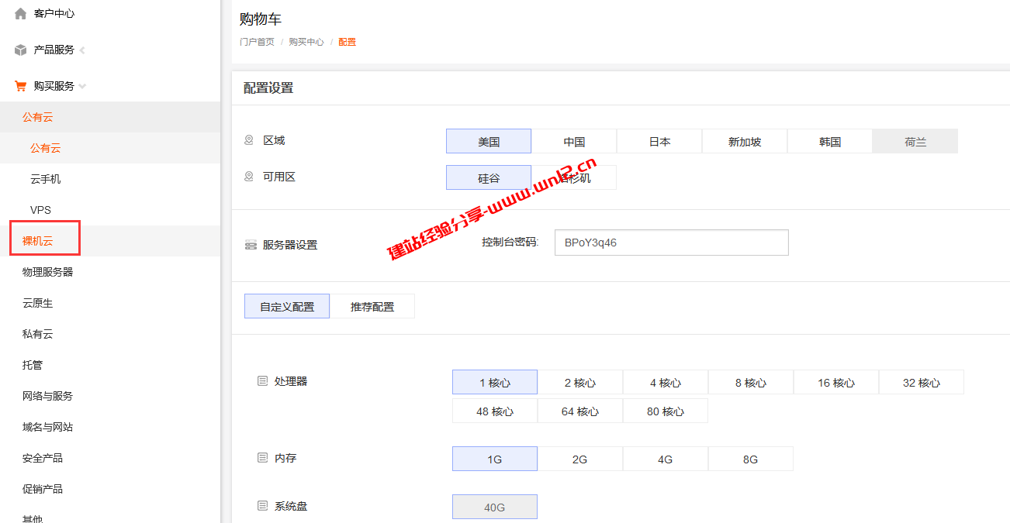Choose 4G memory option
Image resolution: width=1010 pixels, height=523 pixels.
pos(665,459)
